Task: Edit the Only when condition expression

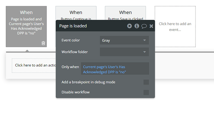Action: pos(115,68)
